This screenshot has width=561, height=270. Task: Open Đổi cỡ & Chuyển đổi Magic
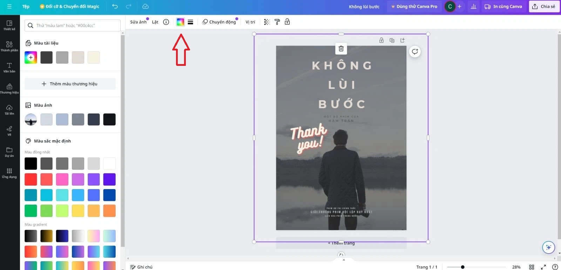pos(70,6)
